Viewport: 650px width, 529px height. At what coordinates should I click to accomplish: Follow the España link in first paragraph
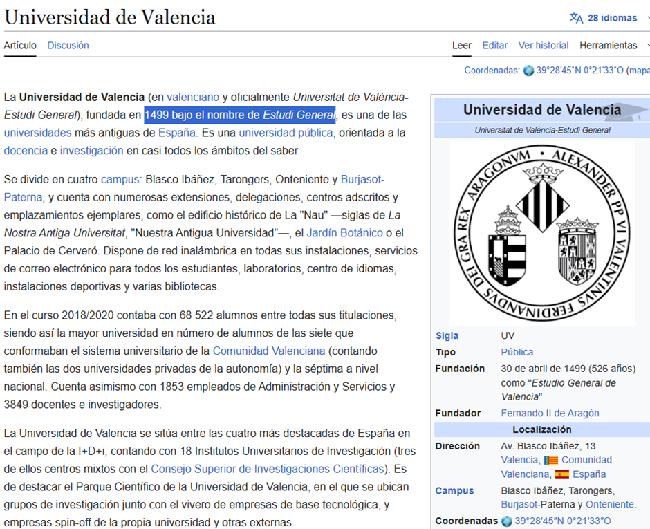click(177, 133)
